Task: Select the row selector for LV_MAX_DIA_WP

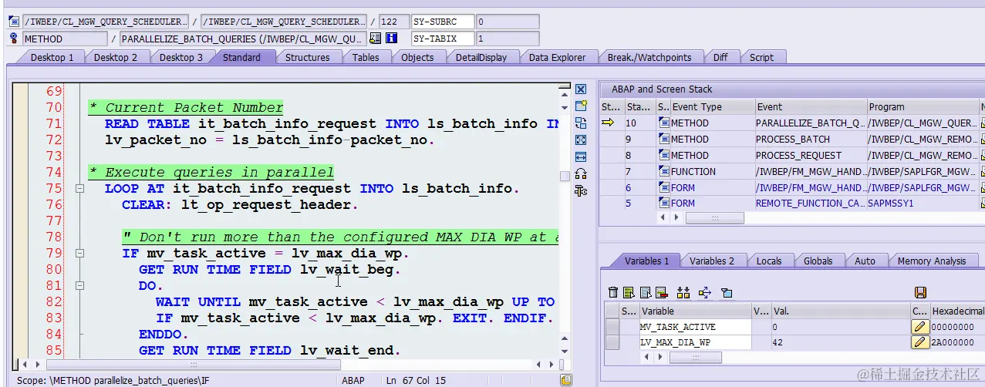Action: [612, 342]
